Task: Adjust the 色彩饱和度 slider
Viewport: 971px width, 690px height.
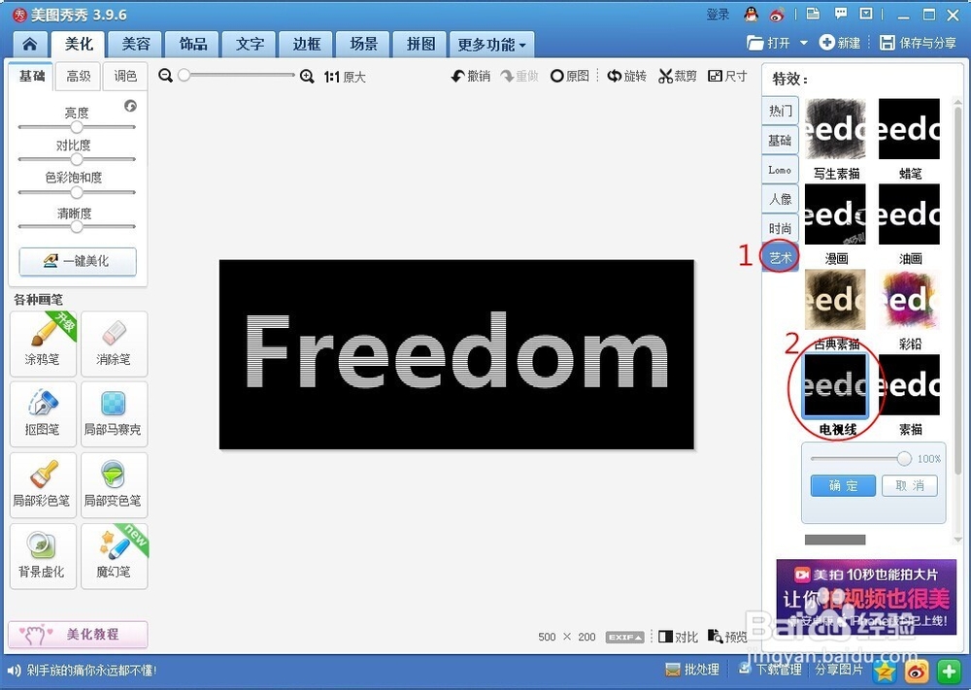Action: click(x=77, y=192)
